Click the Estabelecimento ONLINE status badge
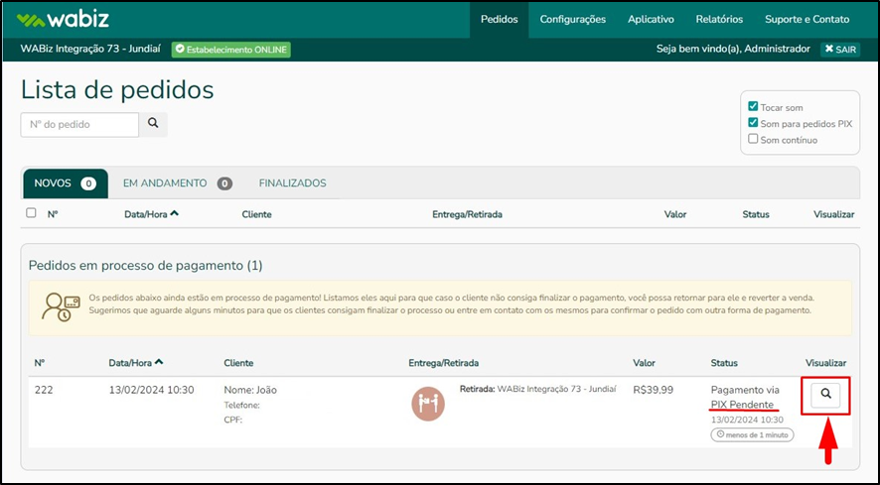Viewport: 880px width, 485px height. [231, 50]
